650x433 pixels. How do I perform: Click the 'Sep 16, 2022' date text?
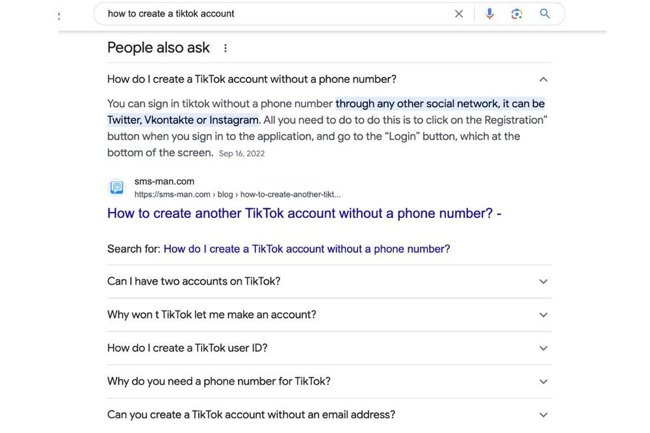(242, 154)
